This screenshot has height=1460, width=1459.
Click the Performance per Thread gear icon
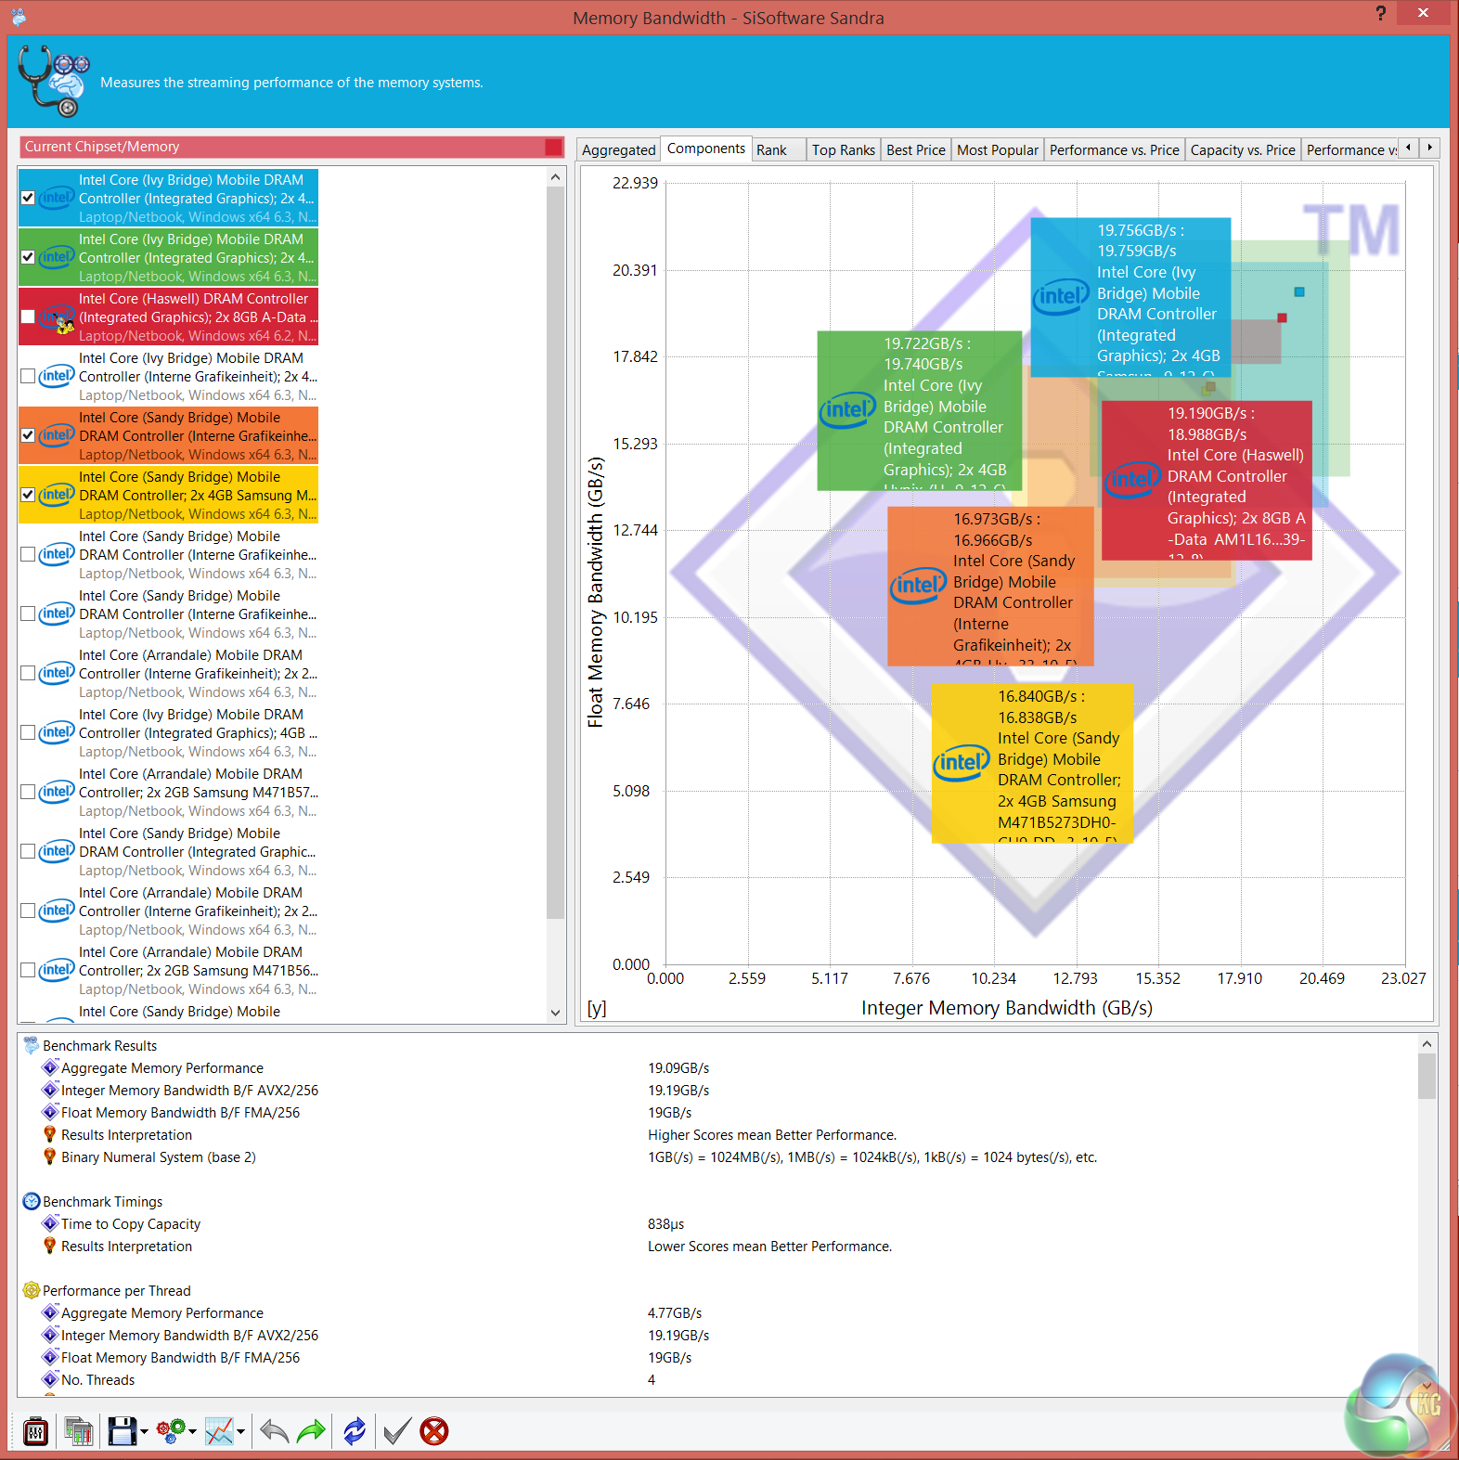pos(32,1290)
